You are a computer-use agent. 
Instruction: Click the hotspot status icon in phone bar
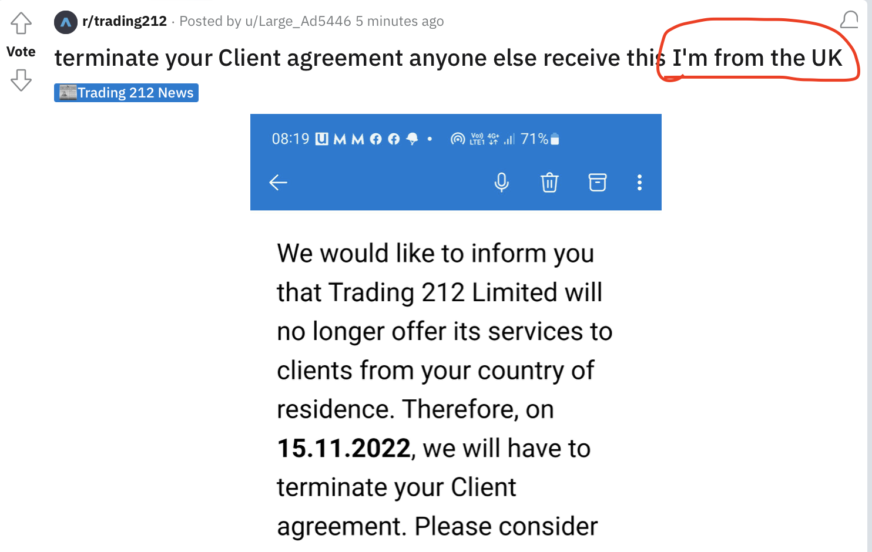(x=457, y=139)
